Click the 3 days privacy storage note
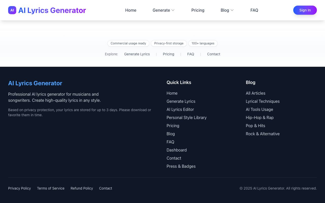Image resolution: width=325 pixels, height=203 pixels. [79, 112]
